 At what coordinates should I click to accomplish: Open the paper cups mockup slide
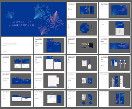(82, 81)
